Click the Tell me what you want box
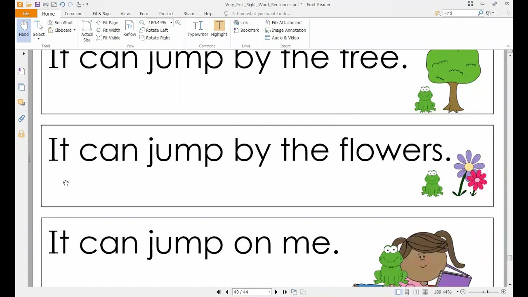This screenshot has width=528, height=297. (x=261, y=14)
